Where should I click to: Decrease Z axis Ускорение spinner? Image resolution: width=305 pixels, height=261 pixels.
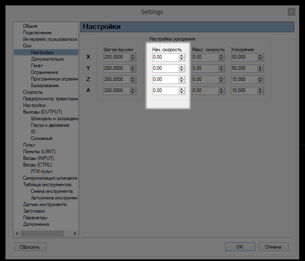pyautogui.click(x=260, y=81)
